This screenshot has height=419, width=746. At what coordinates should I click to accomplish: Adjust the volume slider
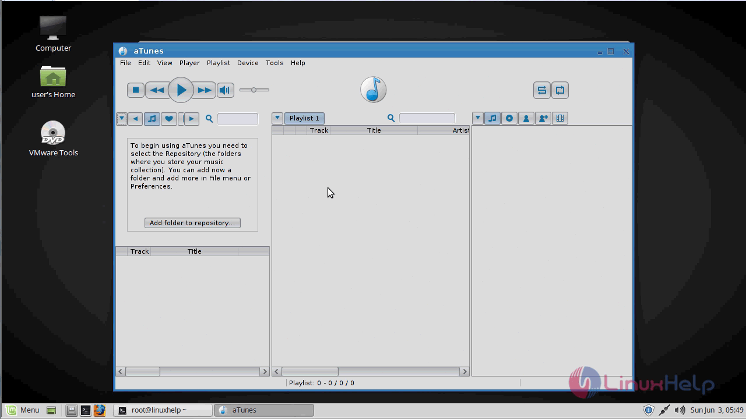tap(254, 90)
